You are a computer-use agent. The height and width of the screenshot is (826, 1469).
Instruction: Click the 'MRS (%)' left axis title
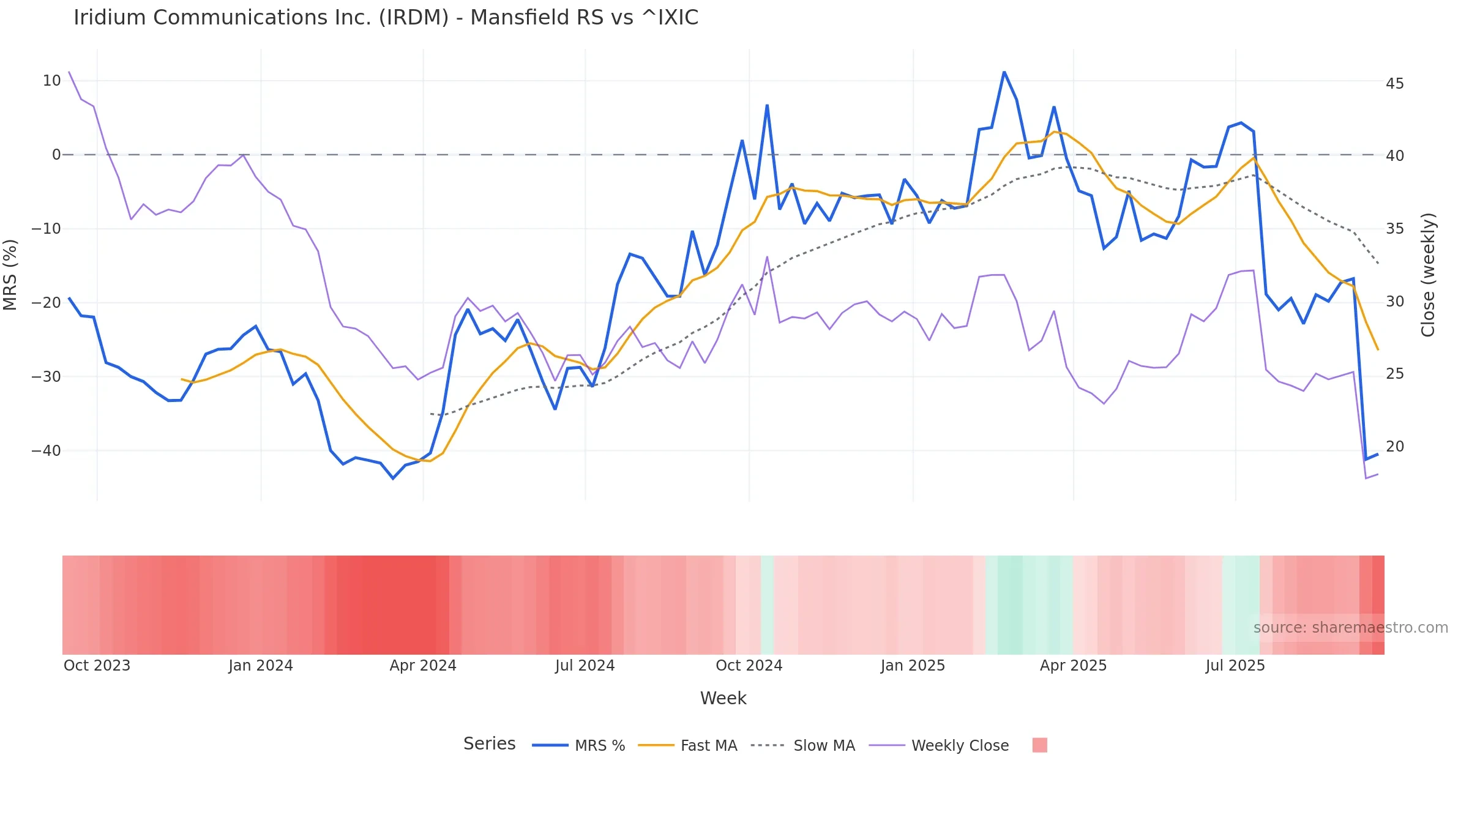[10, 275]
